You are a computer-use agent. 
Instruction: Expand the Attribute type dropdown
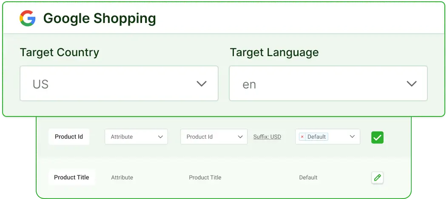(x=136, y=137)
